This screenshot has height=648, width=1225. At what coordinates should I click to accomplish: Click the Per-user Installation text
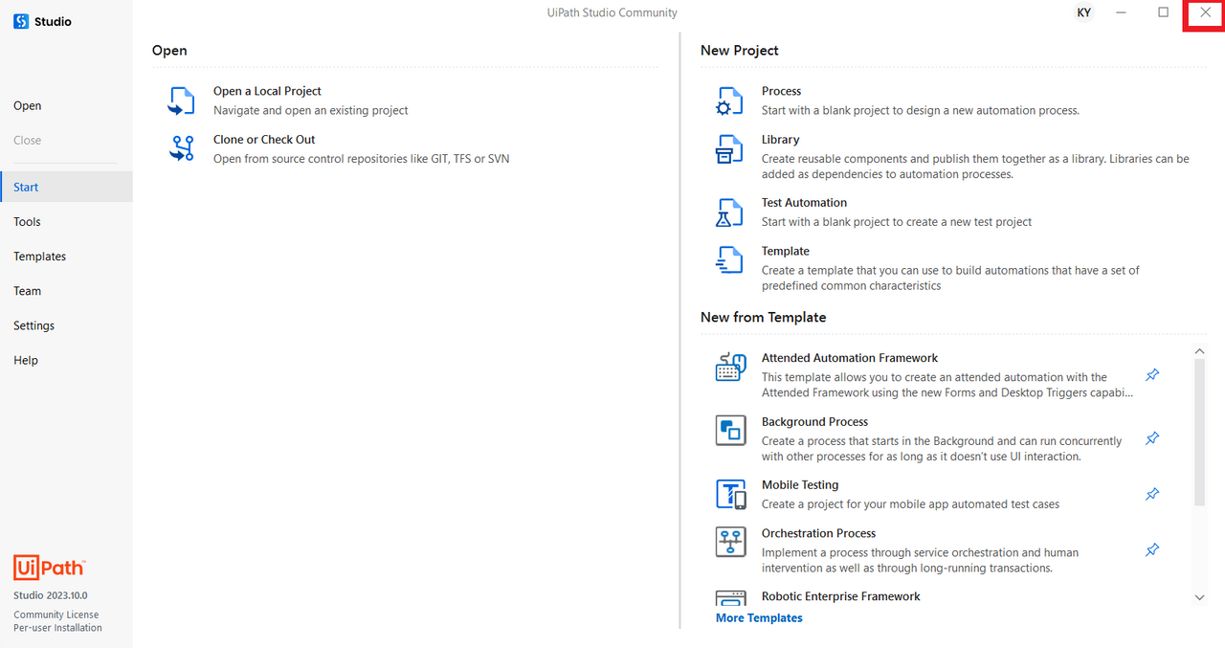point(57,628)
